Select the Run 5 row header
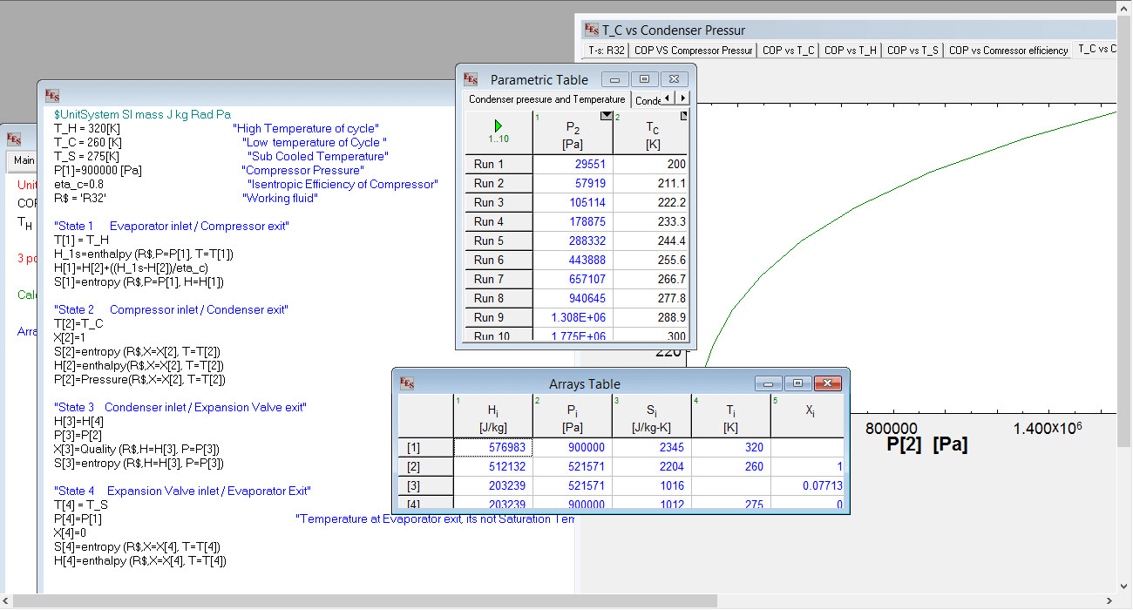Image resolution: width=1133 pixels, height=610 pixels. coord(489,241)
